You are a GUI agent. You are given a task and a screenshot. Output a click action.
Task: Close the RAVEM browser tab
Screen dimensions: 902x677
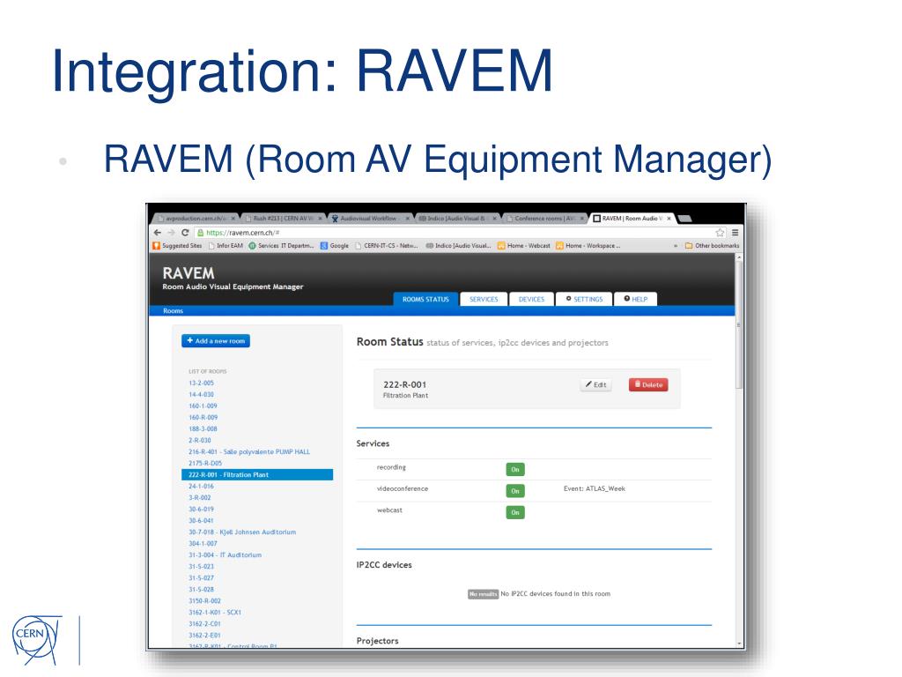(669, 219)
